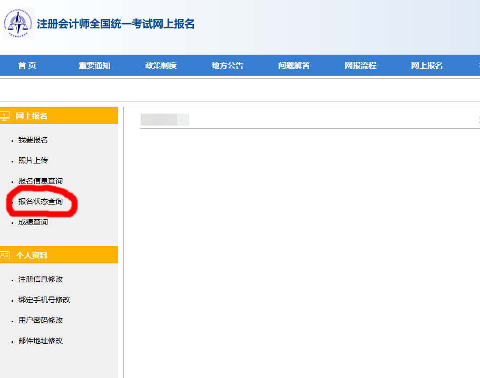The height and width of the screenshot is (378, 480).
Task: Click the circled 报名状态查询 link
Action: pos(41,201)
